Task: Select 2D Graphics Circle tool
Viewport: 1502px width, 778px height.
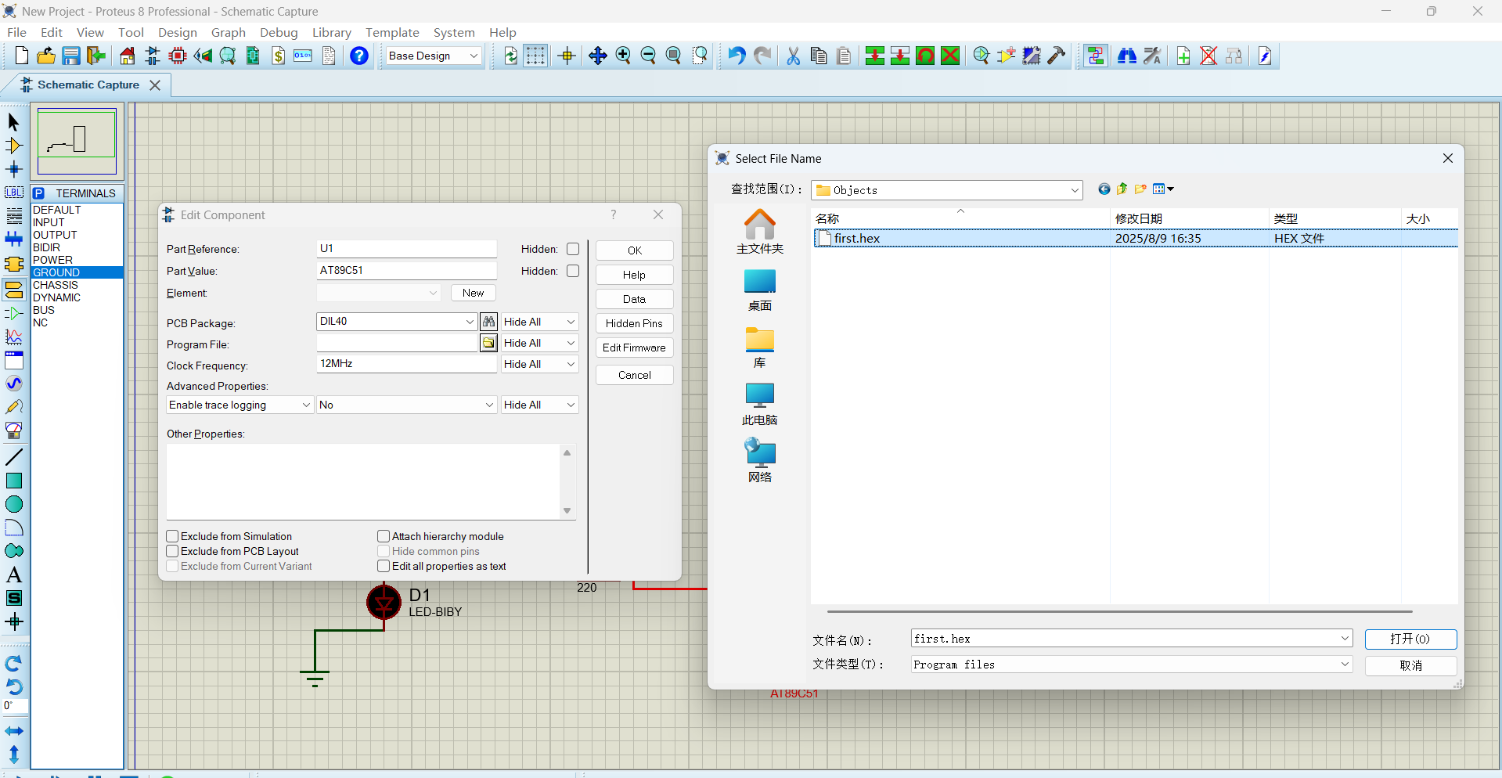Action: click(x=14, y=504)
